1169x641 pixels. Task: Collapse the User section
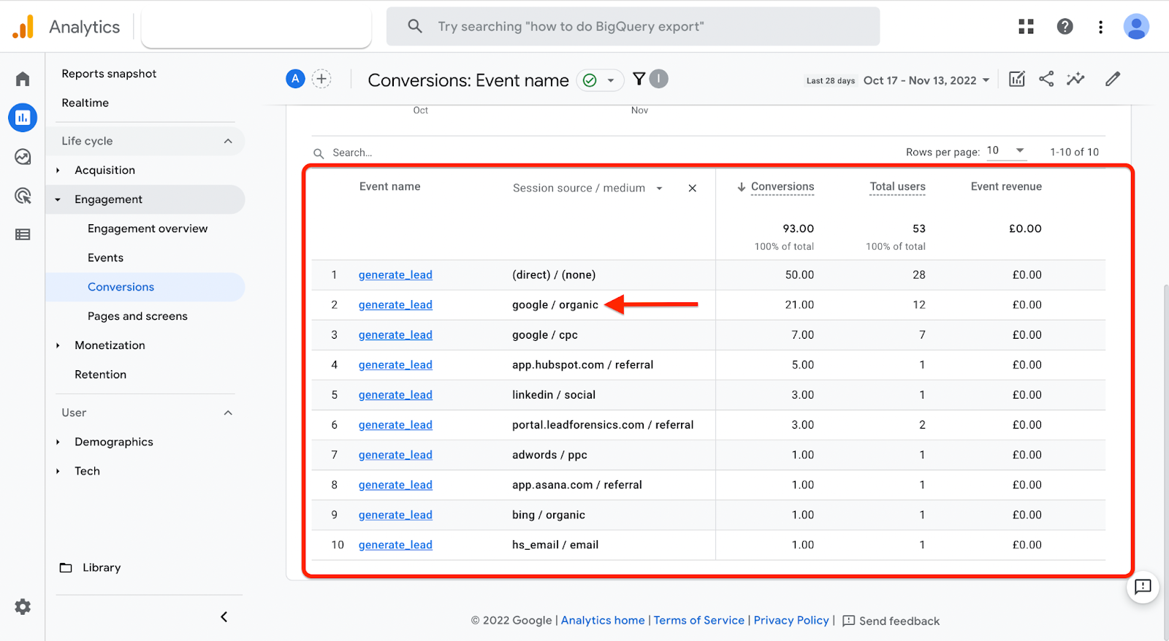[x=228, y=412]
